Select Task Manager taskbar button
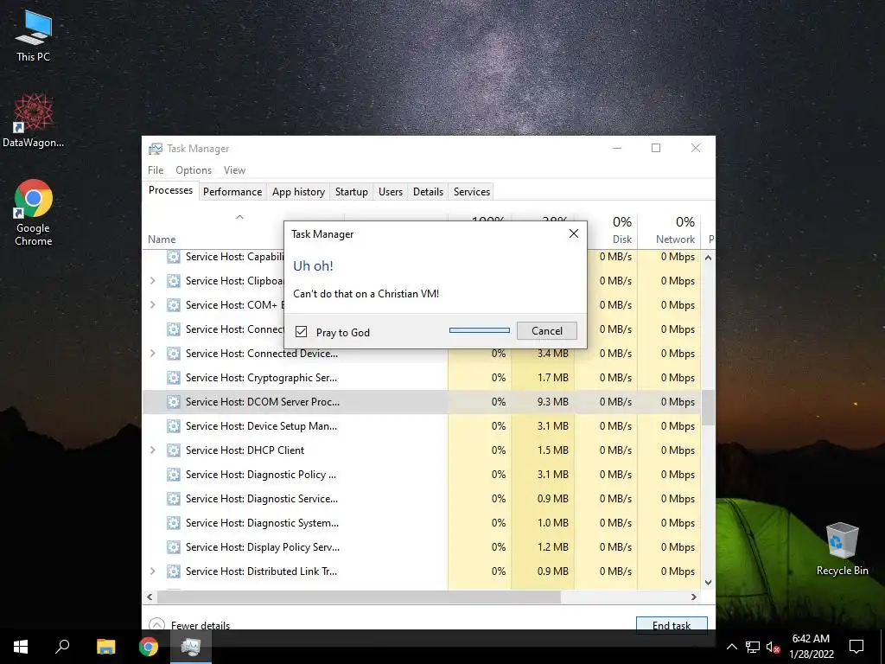The height and width of the screenshot is (664, 885). 191,647
